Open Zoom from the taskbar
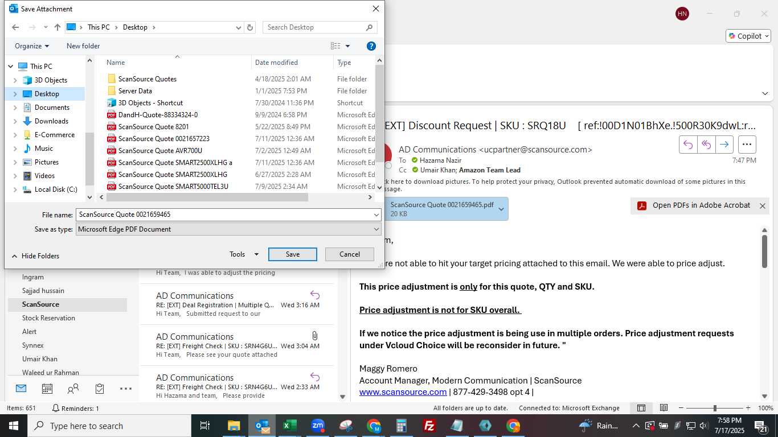This screenshot has height=437, width=778. (318, 426)
